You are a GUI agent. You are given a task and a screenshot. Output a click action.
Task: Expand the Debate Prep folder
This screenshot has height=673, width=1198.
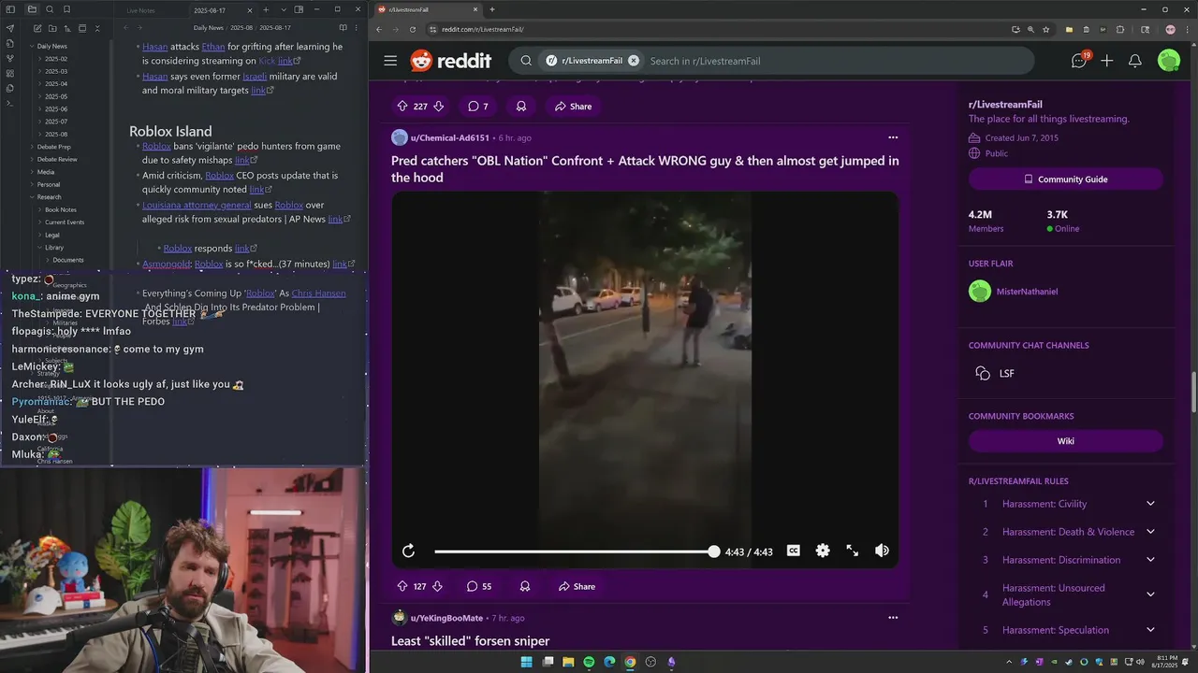[x=51, y=147]
